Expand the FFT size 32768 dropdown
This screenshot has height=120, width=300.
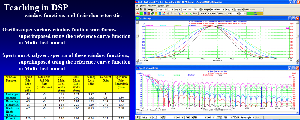tap(232, 117)
